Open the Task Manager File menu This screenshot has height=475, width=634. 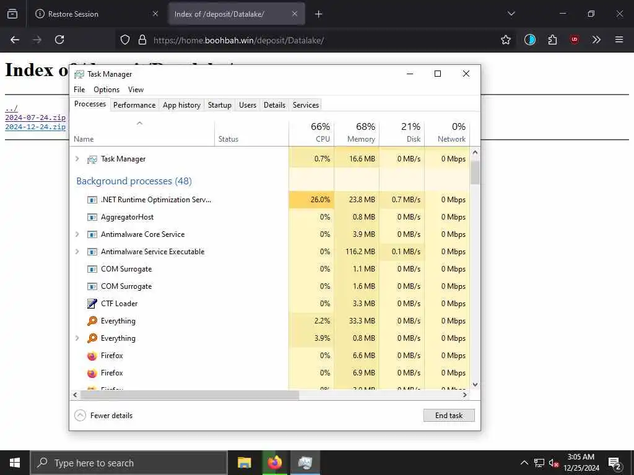tap(79, 89)
